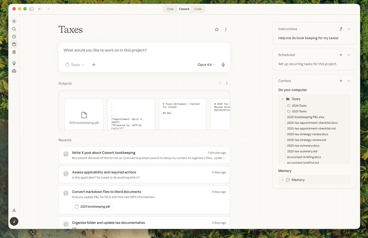
Task: Show previous outputs with left chevron
Action: click(220, 83)
